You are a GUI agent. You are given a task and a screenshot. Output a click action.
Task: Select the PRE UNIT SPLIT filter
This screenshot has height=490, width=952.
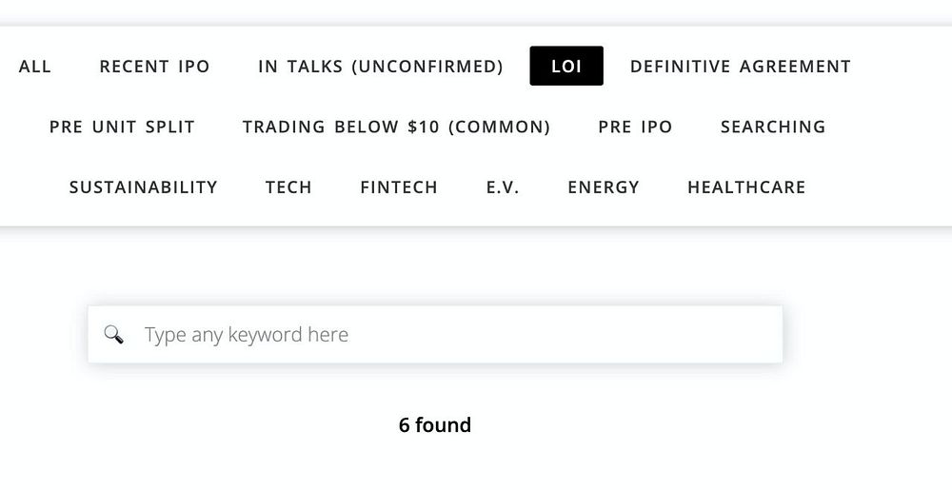click(x=122, y=127)
